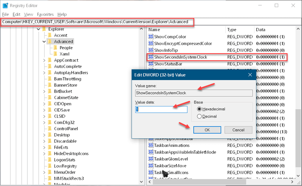Select the HideDesktopIcons key
The height and width of the screenshot is (186, 302).
[x=71, y=154]
